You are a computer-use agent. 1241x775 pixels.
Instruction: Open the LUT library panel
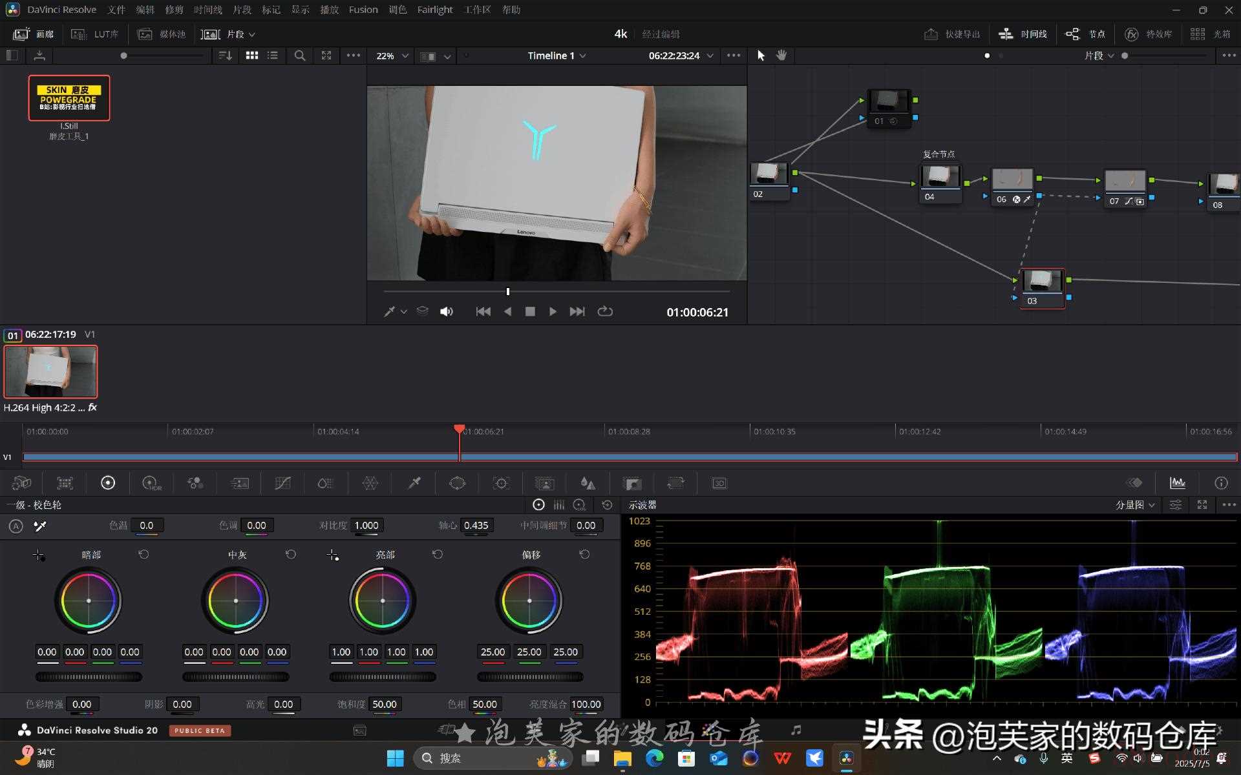pos(95,34)
